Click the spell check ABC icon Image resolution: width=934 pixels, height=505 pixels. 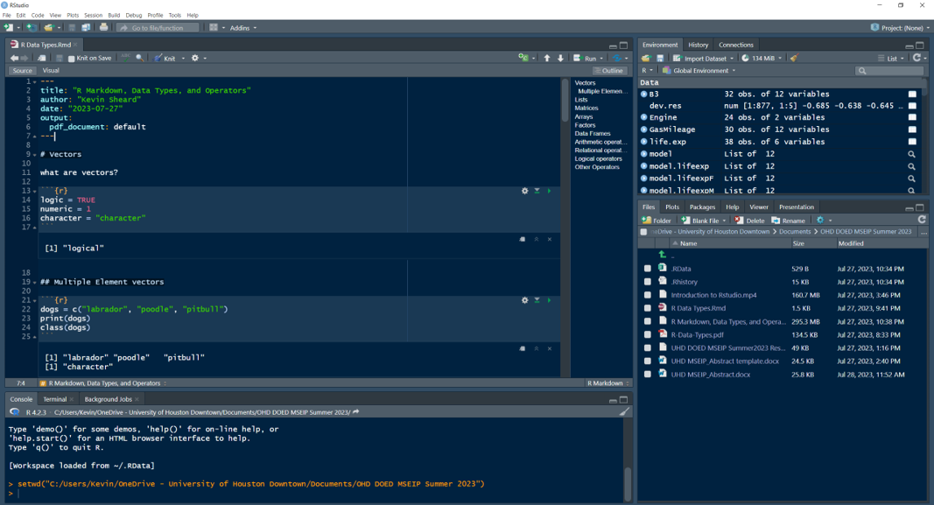[x=126, y=57]
